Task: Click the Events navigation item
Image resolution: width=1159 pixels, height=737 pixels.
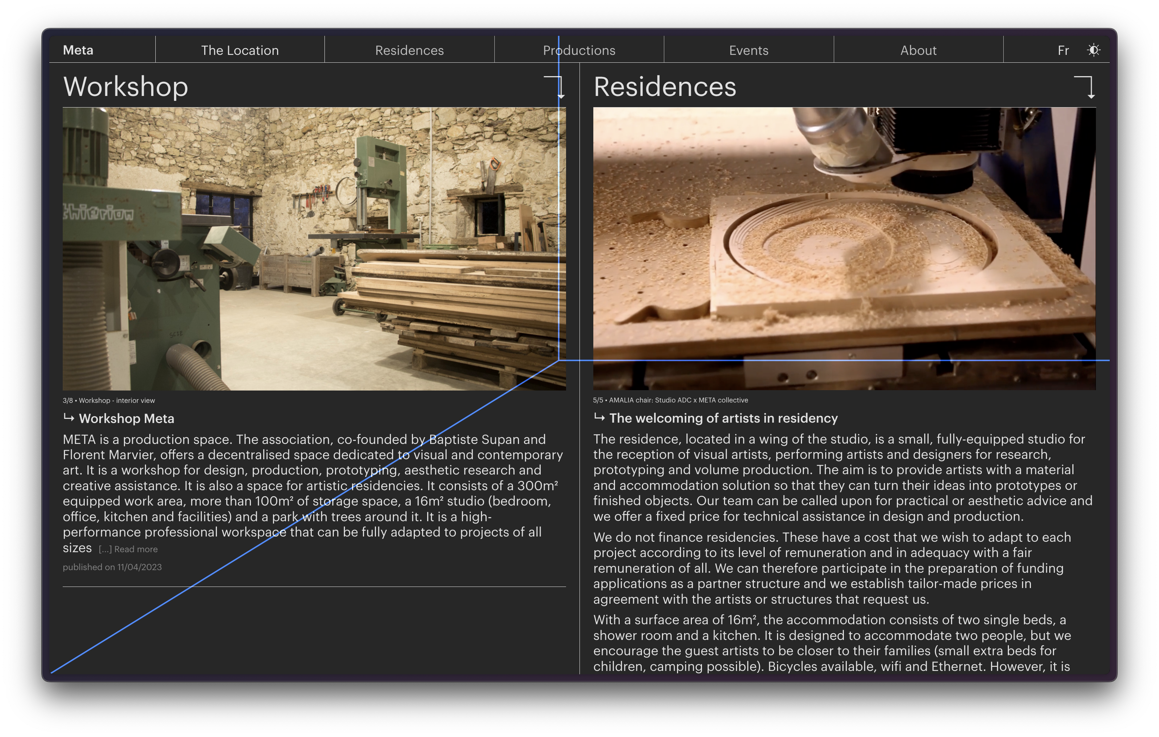Action: pos(748,50)
